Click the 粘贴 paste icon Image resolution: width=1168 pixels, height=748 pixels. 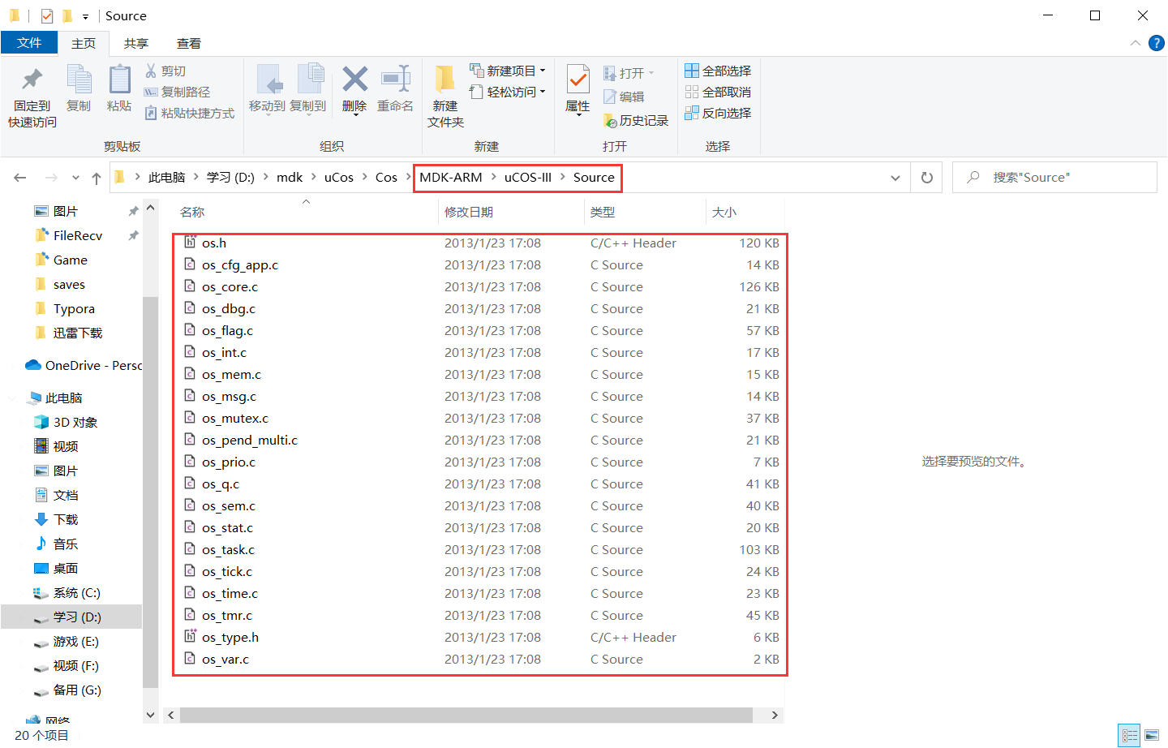pos(119,80)
